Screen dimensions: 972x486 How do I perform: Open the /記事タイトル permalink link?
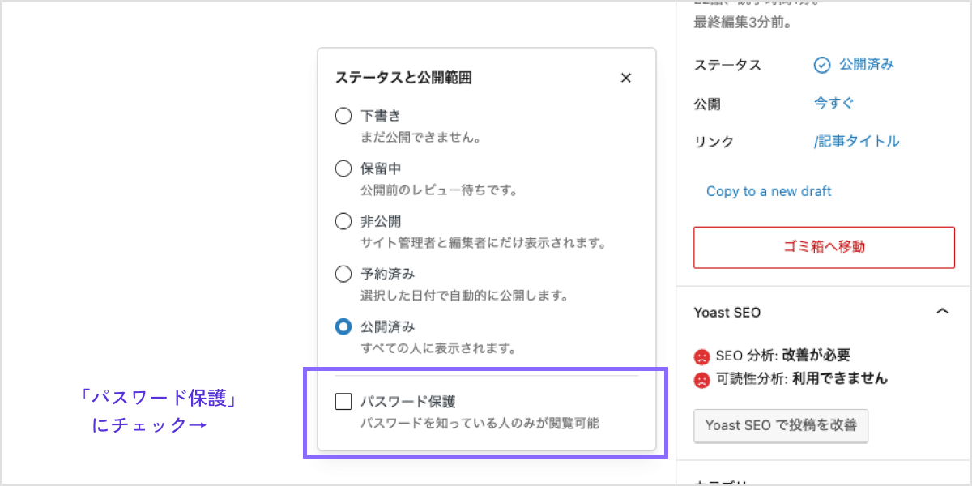[x=856, y=141]
